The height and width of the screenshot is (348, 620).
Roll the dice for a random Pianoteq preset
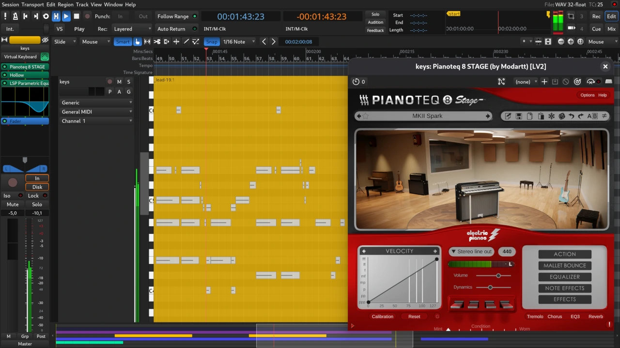(561, 116)
